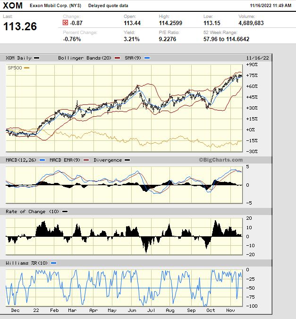The image size is (296, 319).
Task: Click the red down-arrow change icon
Action: tap(65, 23)
